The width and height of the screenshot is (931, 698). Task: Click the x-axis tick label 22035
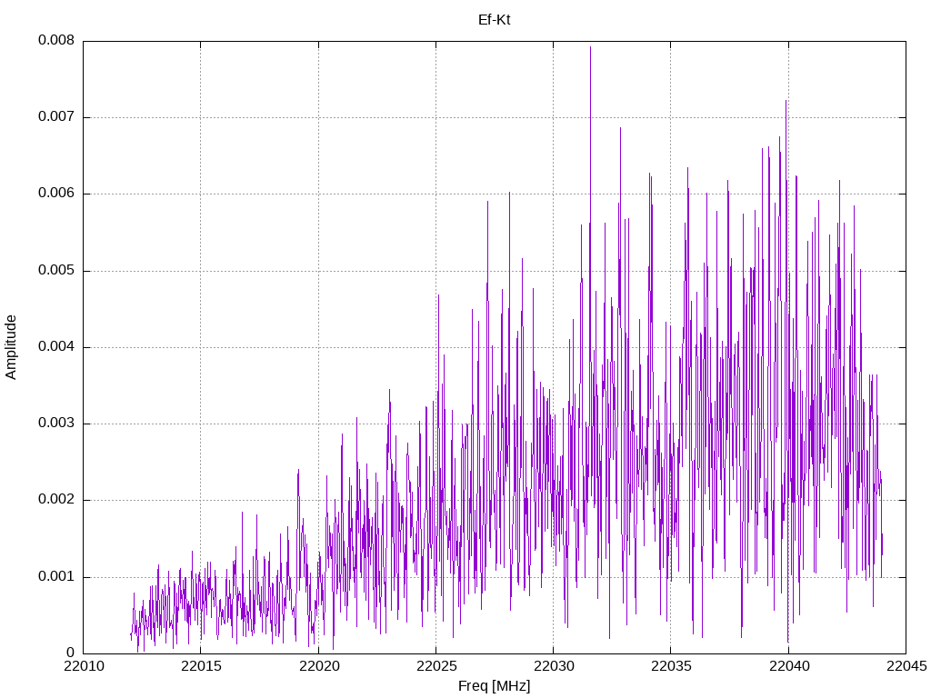(671, 666)
